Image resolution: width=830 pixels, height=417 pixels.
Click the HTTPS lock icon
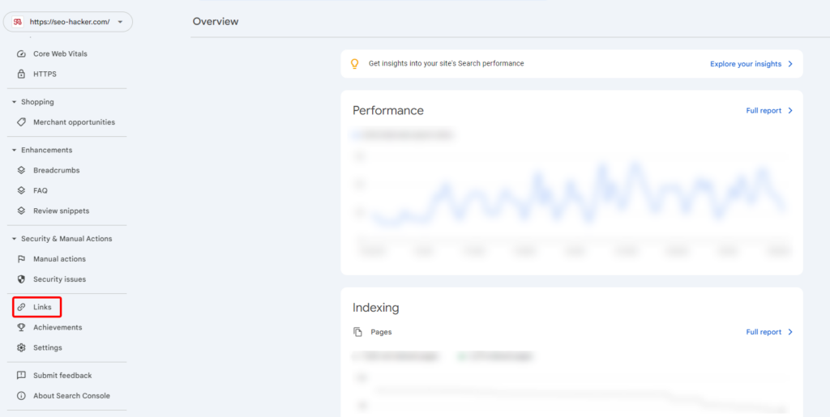click(21, 74)
